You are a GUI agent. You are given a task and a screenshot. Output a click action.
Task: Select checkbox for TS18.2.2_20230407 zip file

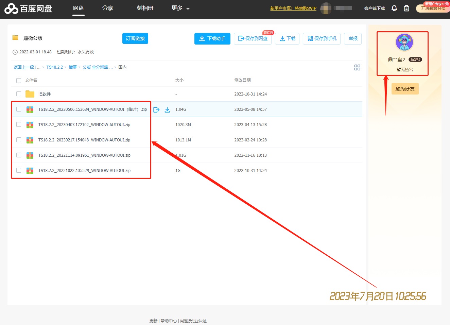pos(19,124)
